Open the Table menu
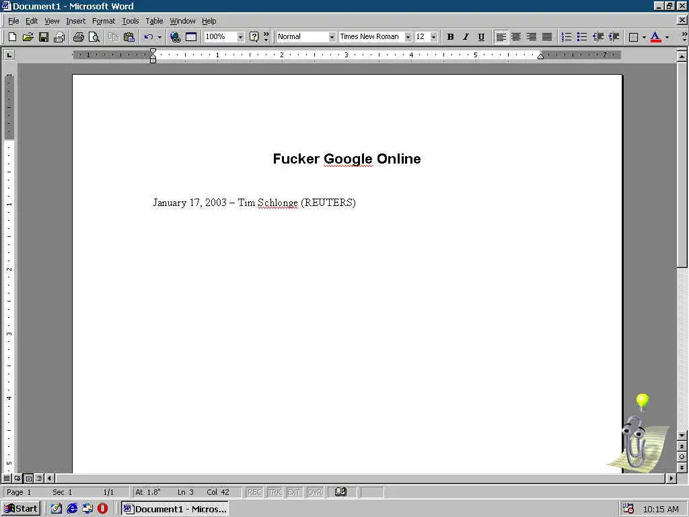689x517 pixels. (154, 21)
